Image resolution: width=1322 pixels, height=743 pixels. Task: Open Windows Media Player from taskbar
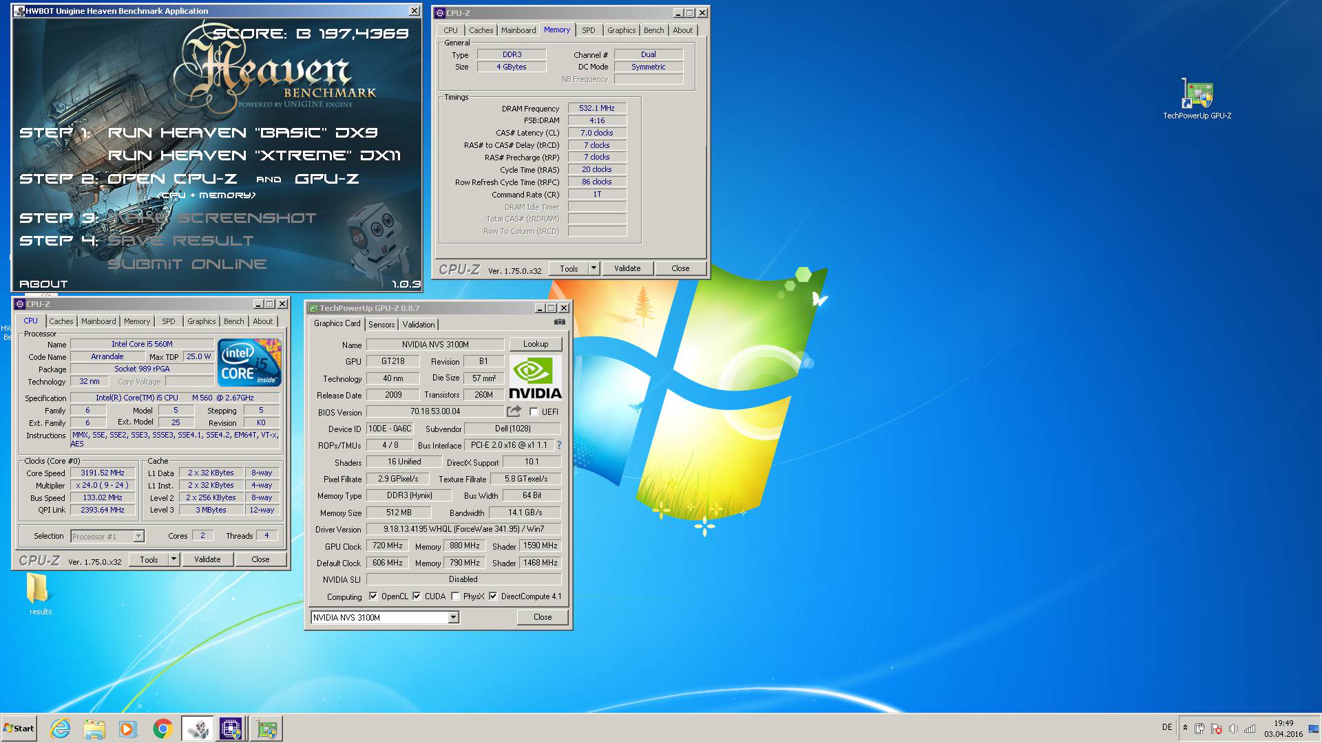coord(128,729)
